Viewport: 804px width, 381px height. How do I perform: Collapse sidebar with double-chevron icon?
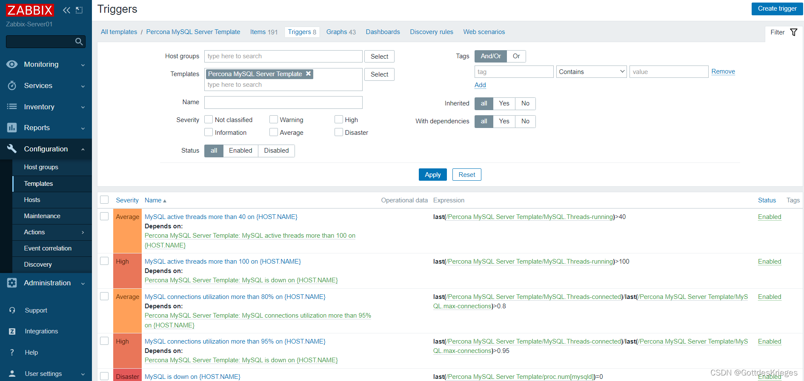(x=66, y=10)
